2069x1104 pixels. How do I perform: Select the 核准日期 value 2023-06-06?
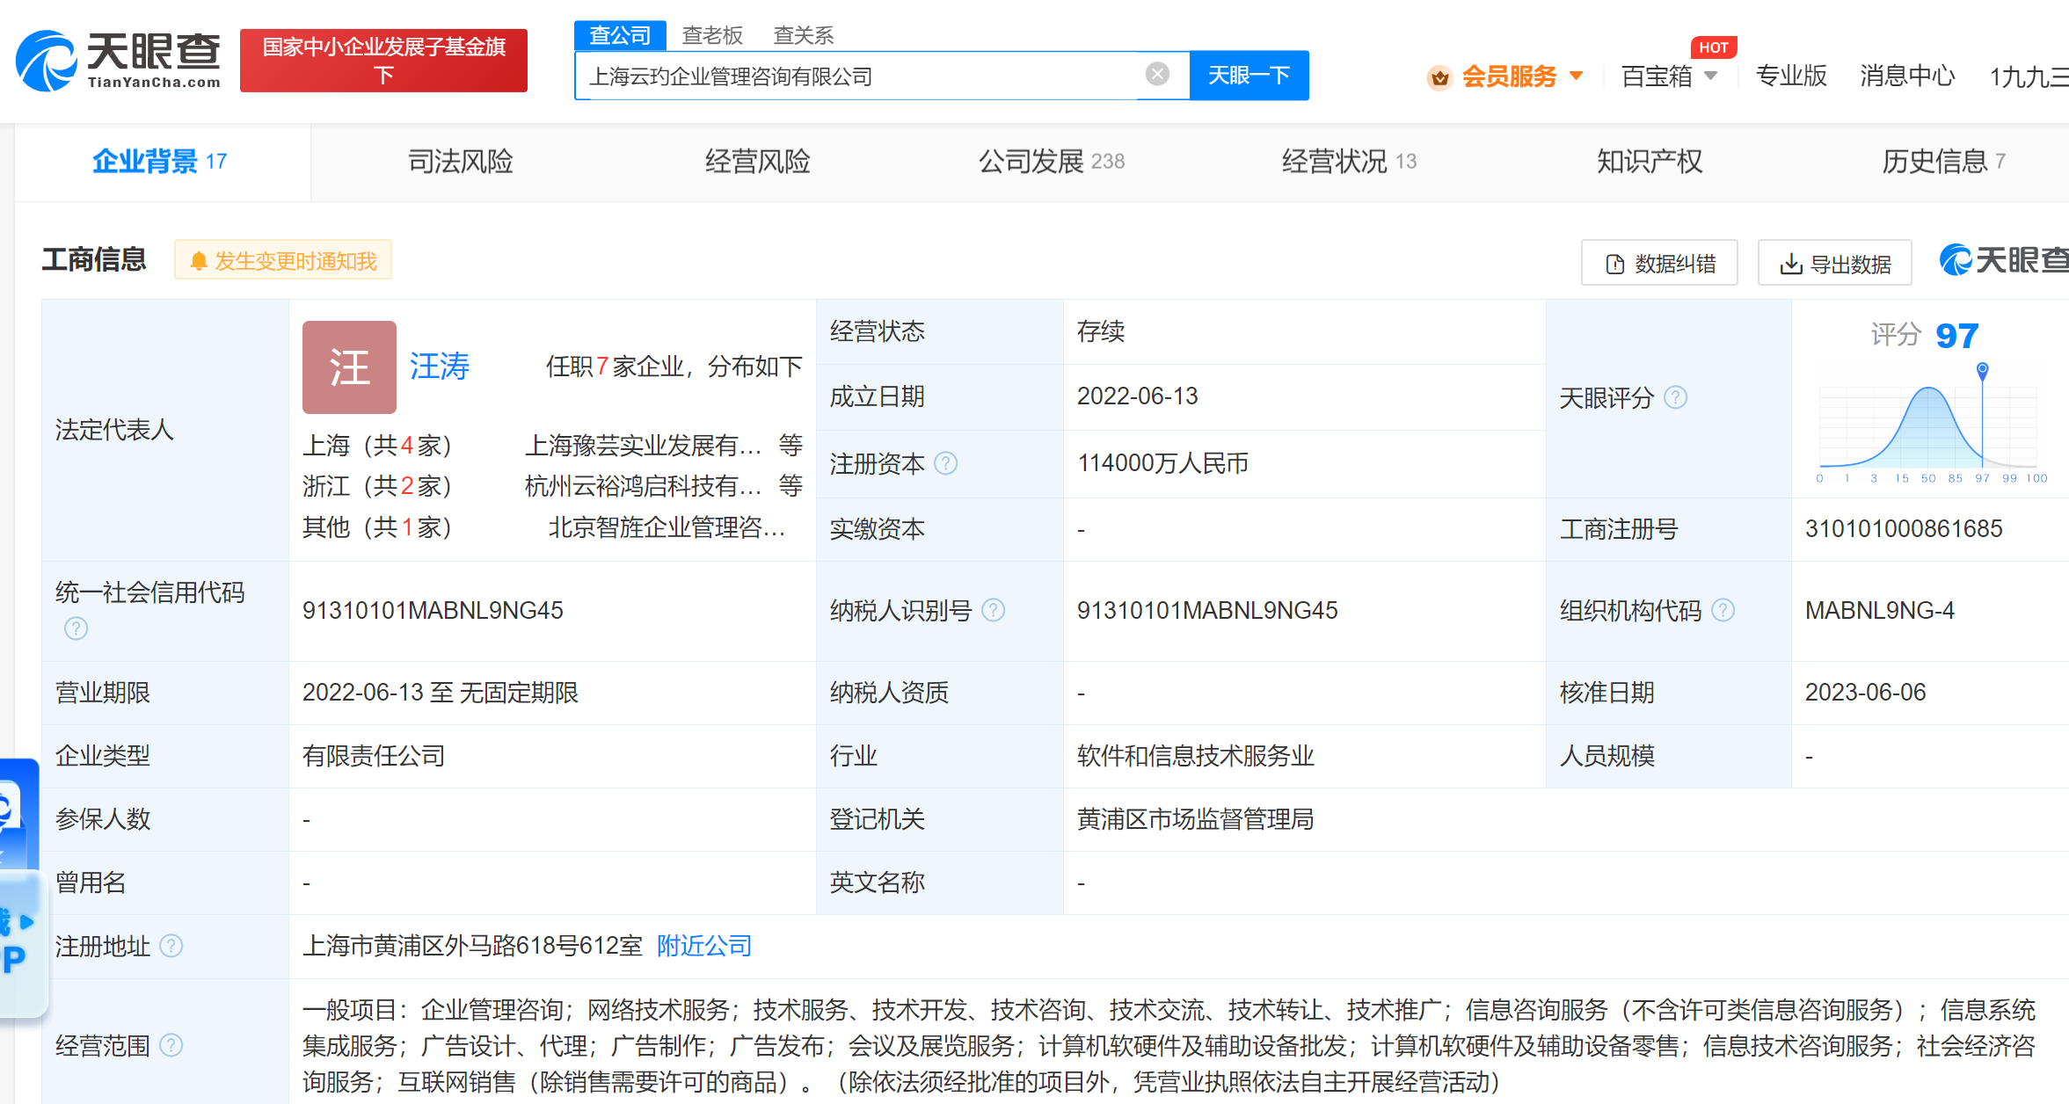(1865, 693)
